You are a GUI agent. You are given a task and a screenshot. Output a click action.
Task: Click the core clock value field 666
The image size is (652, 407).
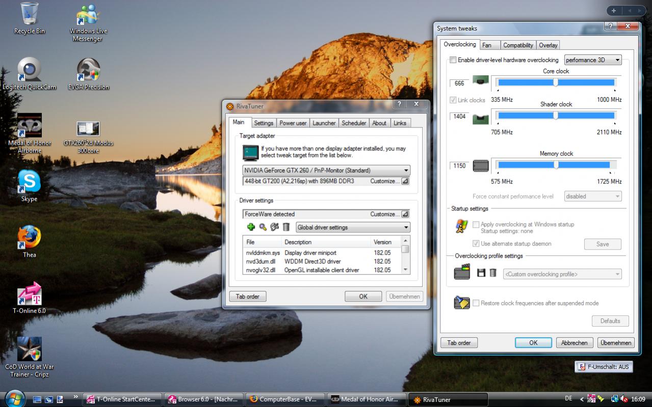click(459, 83)
